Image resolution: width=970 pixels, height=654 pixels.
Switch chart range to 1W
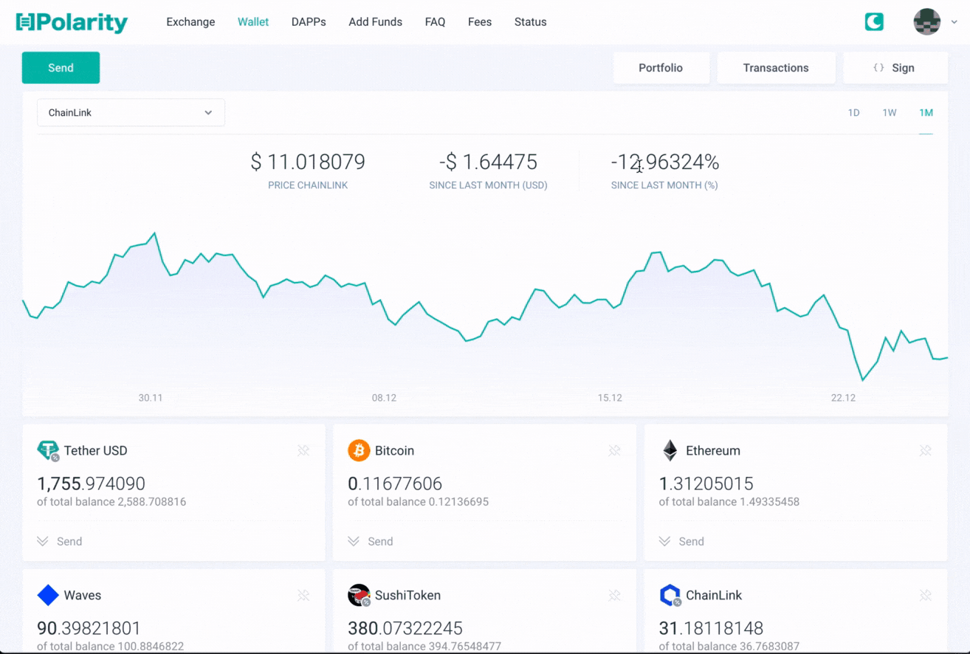point(890,113)
